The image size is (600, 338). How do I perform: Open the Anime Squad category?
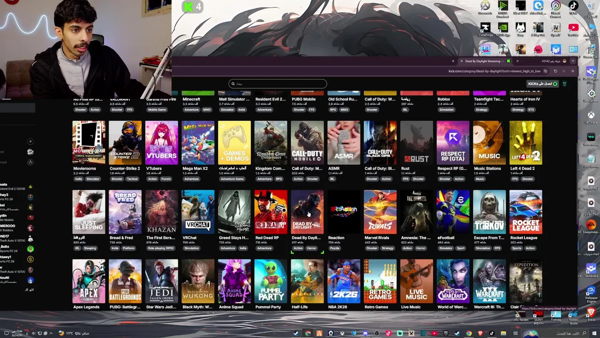tap(234, 281)
